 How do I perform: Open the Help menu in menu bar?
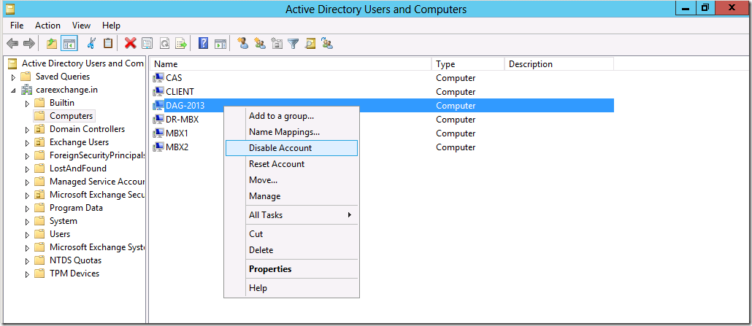(111, 26)
